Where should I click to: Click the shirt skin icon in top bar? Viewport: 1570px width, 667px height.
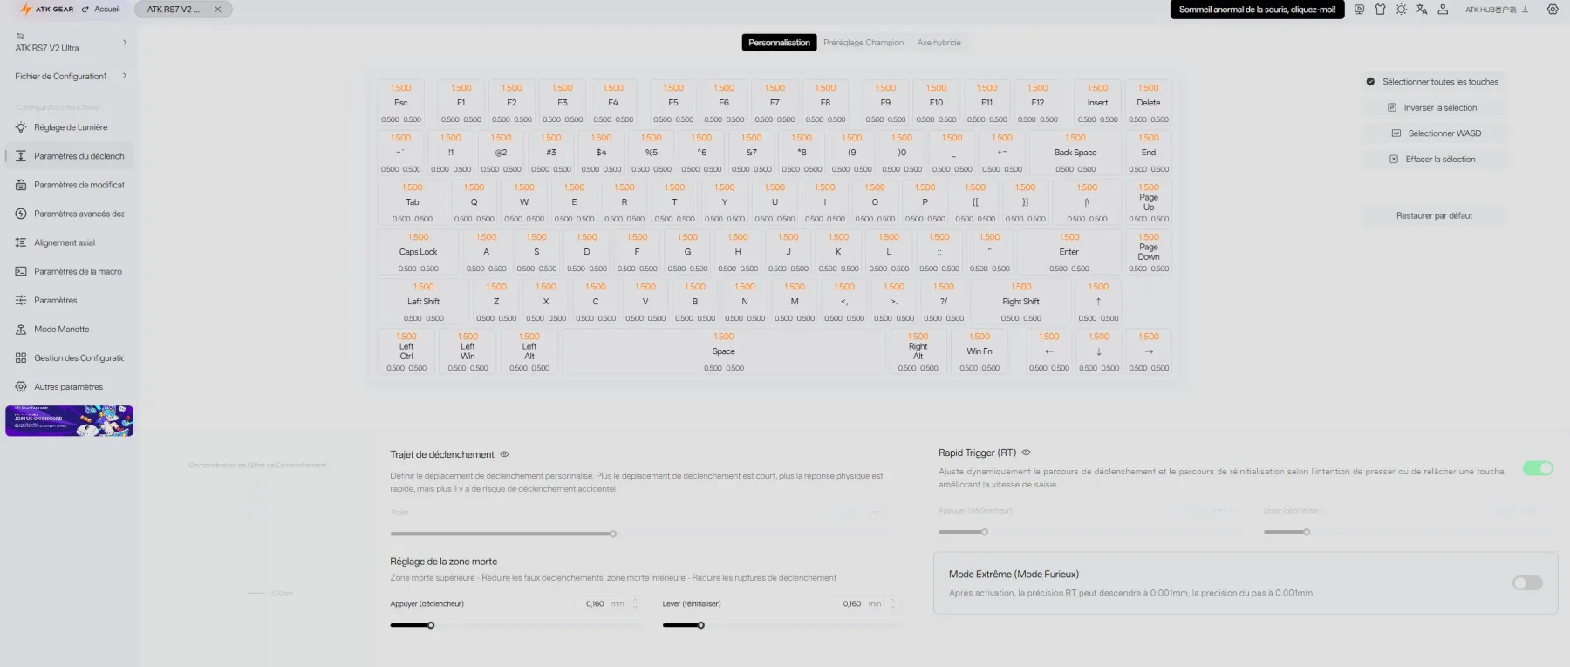(x=1380, y=10)
